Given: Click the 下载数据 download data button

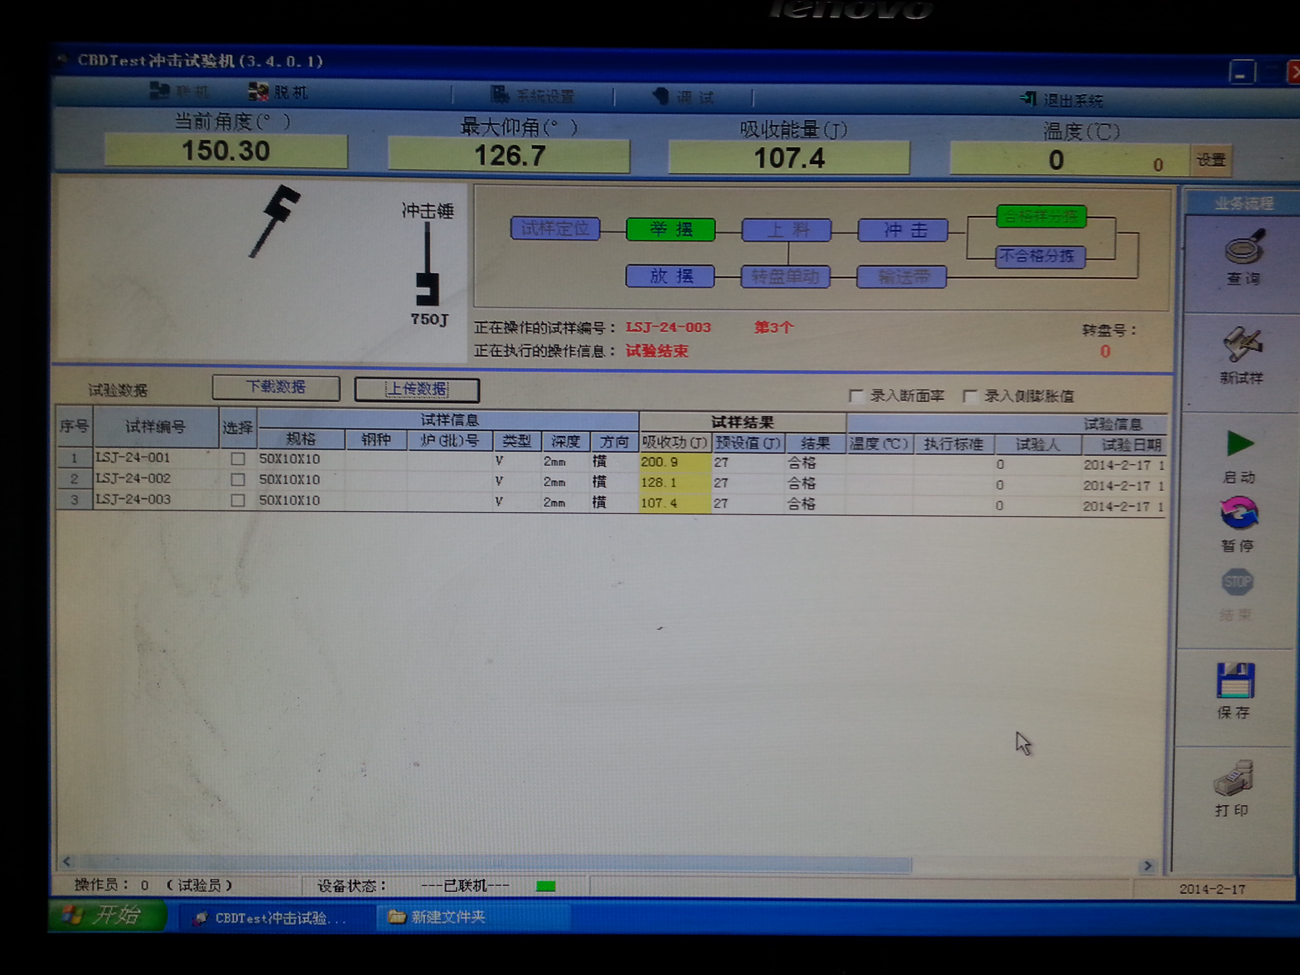Looking at the screenshot, I should (x=276, y=387).
